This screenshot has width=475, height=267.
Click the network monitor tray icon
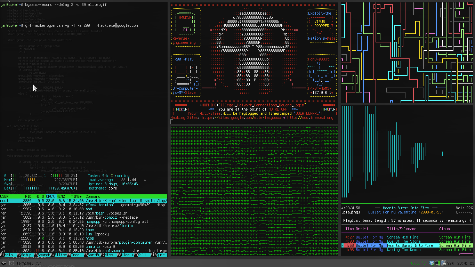point(437,263)
